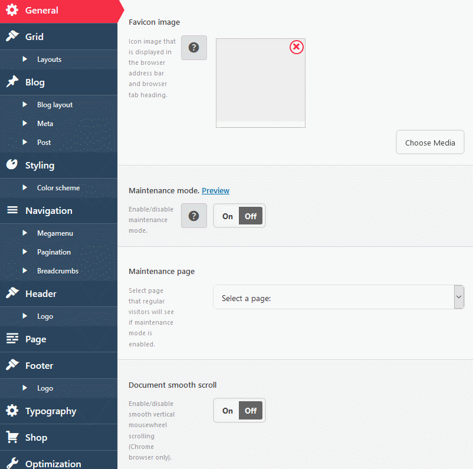Expand the Post submenu arrow
Screen dimensions: 473x469
click(x=25, y=142)
